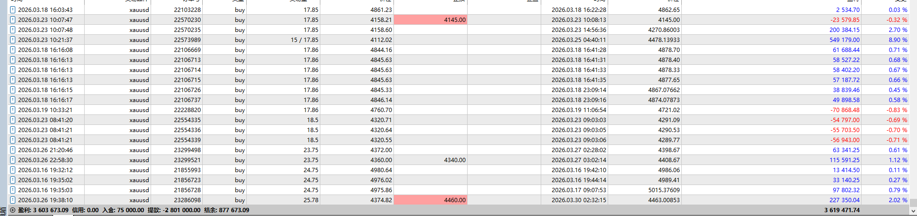The image size is (917, 216).
Task: Select the order icon beside 2026.03.18 16:16:08
Action: pyautogui.click(x=12, y=50)
